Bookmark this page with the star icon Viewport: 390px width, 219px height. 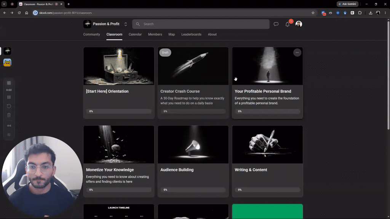[313, 13]
